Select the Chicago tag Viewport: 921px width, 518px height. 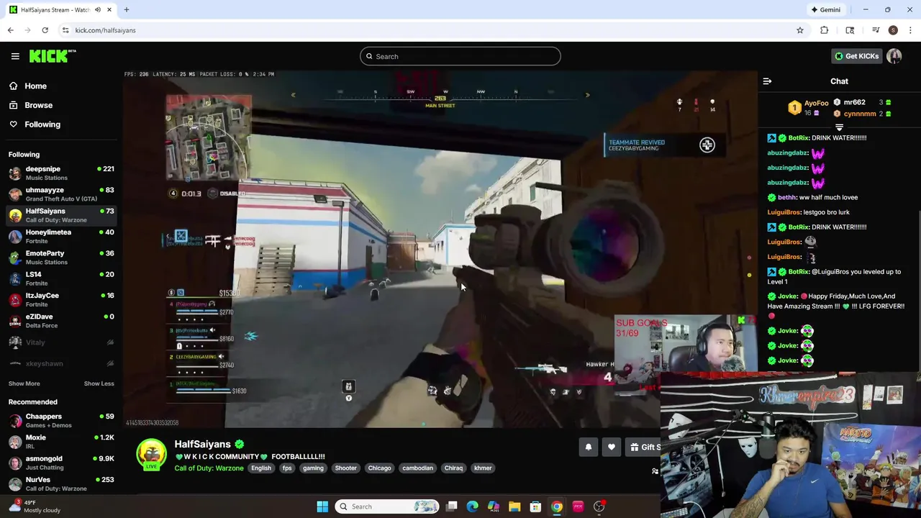pos(379,468)
